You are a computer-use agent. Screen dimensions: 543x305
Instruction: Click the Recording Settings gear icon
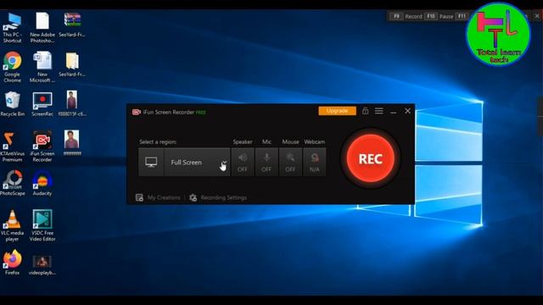click(193, 197)
